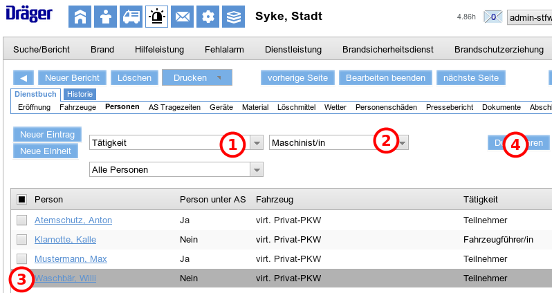This screenshot has width=552, height=293.
Task: Expand the Tätigkeit dropdown
Action: (257, 143)
